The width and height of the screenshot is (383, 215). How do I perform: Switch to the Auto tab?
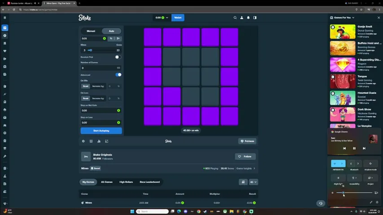(111, 31)
